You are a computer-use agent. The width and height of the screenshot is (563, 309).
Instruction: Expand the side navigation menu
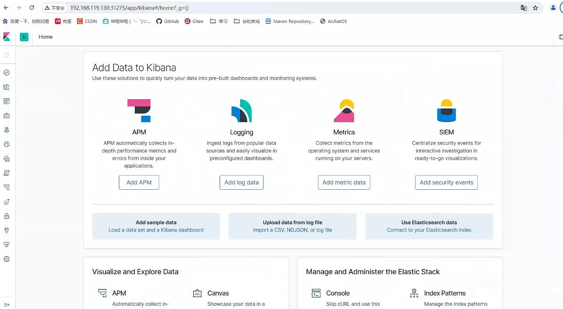pyautogui.click(x=7, y=304)
